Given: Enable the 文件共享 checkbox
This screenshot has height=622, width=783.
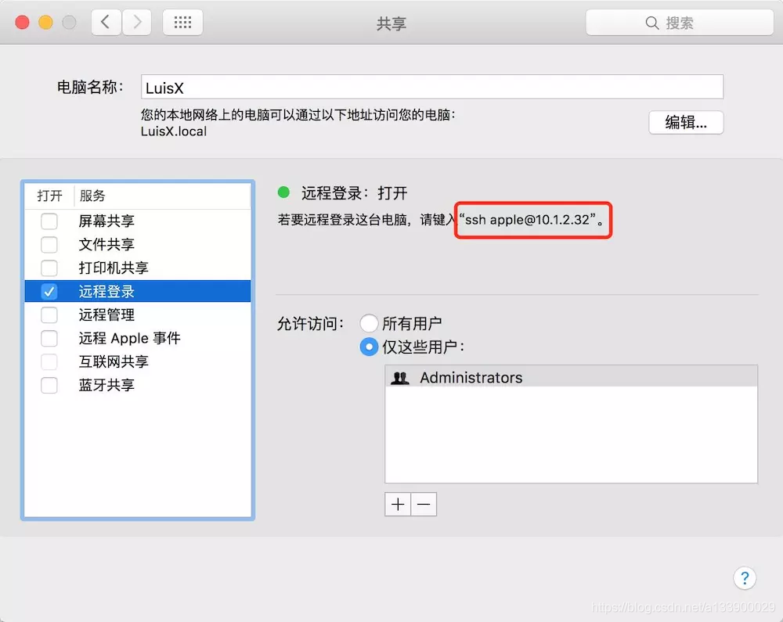Looking at the screenshot, I should [49, 244].
